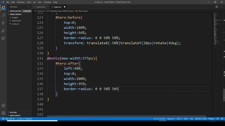Screen dimensions: 225x126
Task: Collapse the Green World folder section
Action: click(x=15, y=14)
